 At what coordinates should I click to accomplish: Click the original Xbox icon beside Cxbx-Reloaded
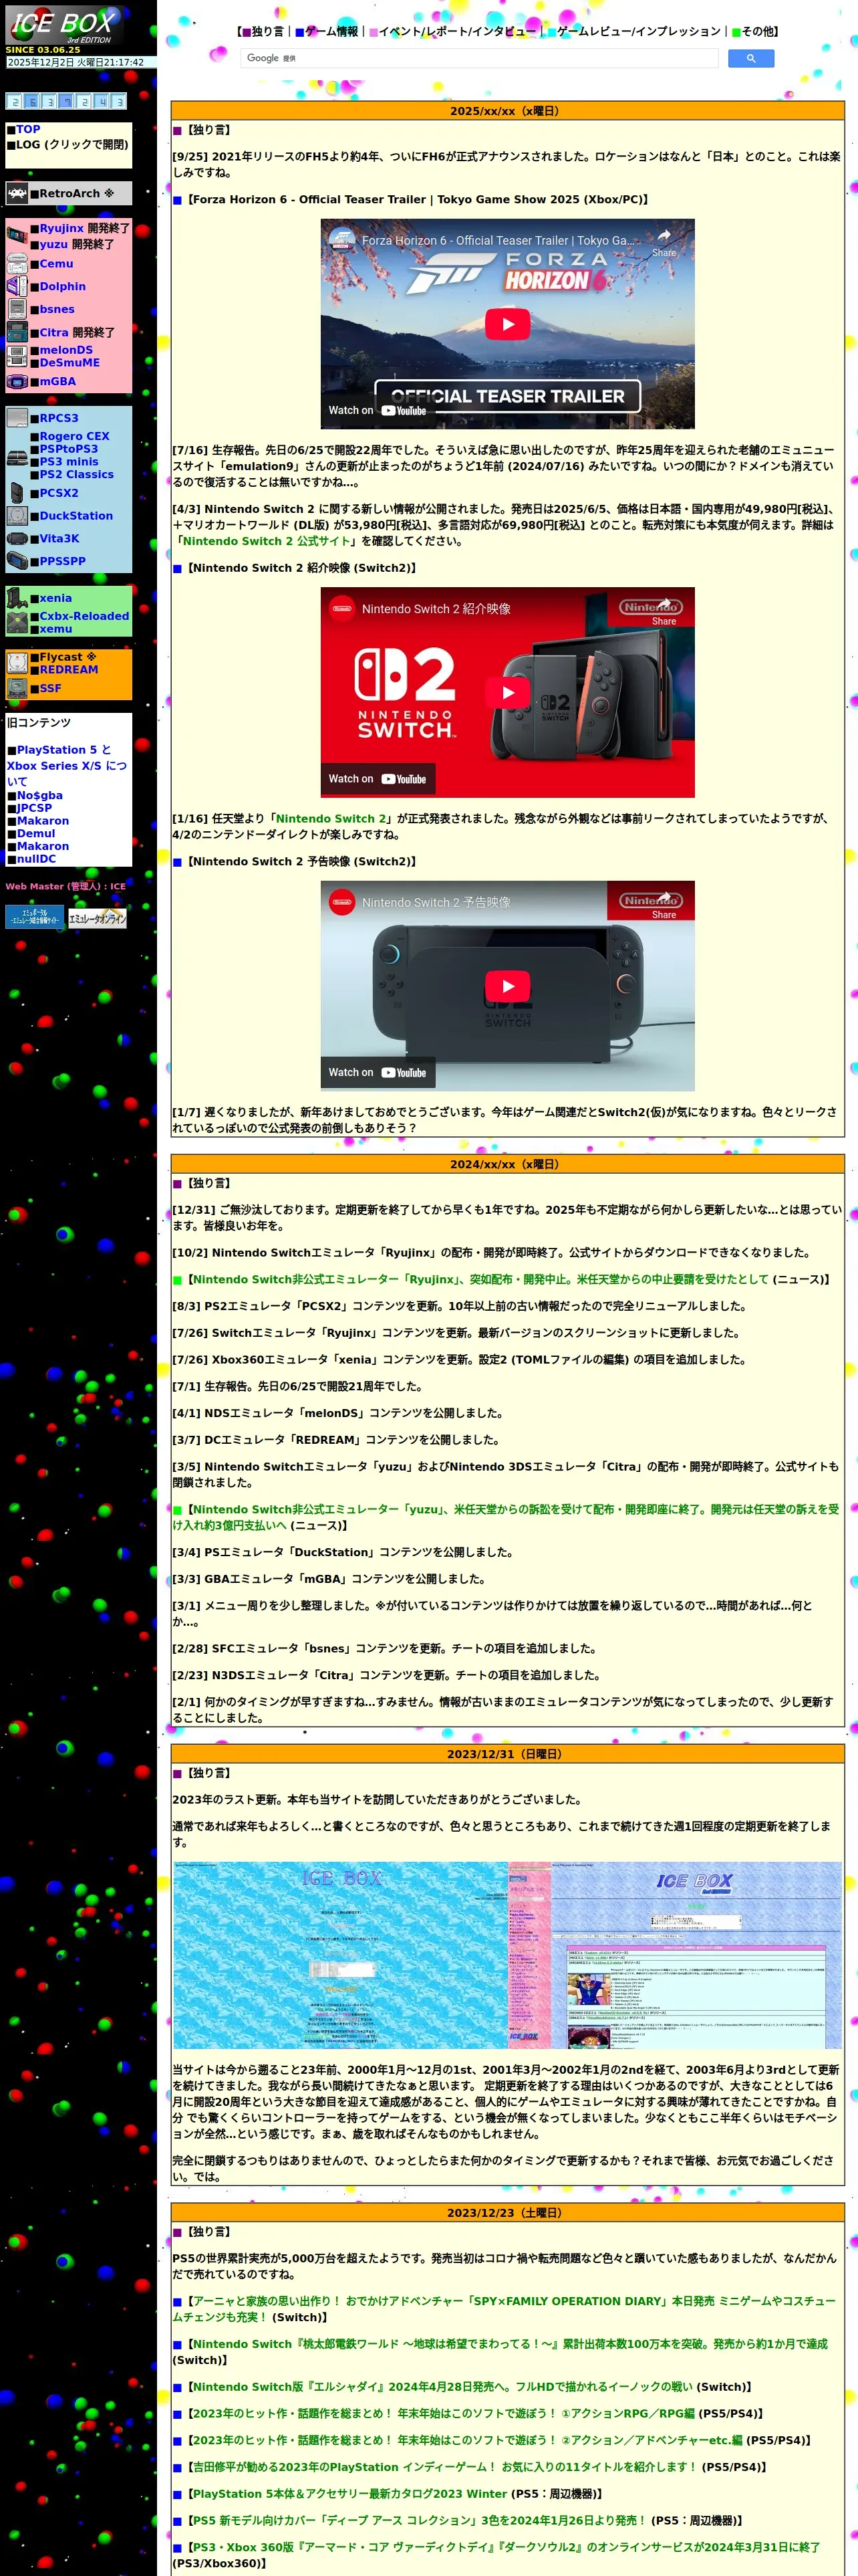17,622
